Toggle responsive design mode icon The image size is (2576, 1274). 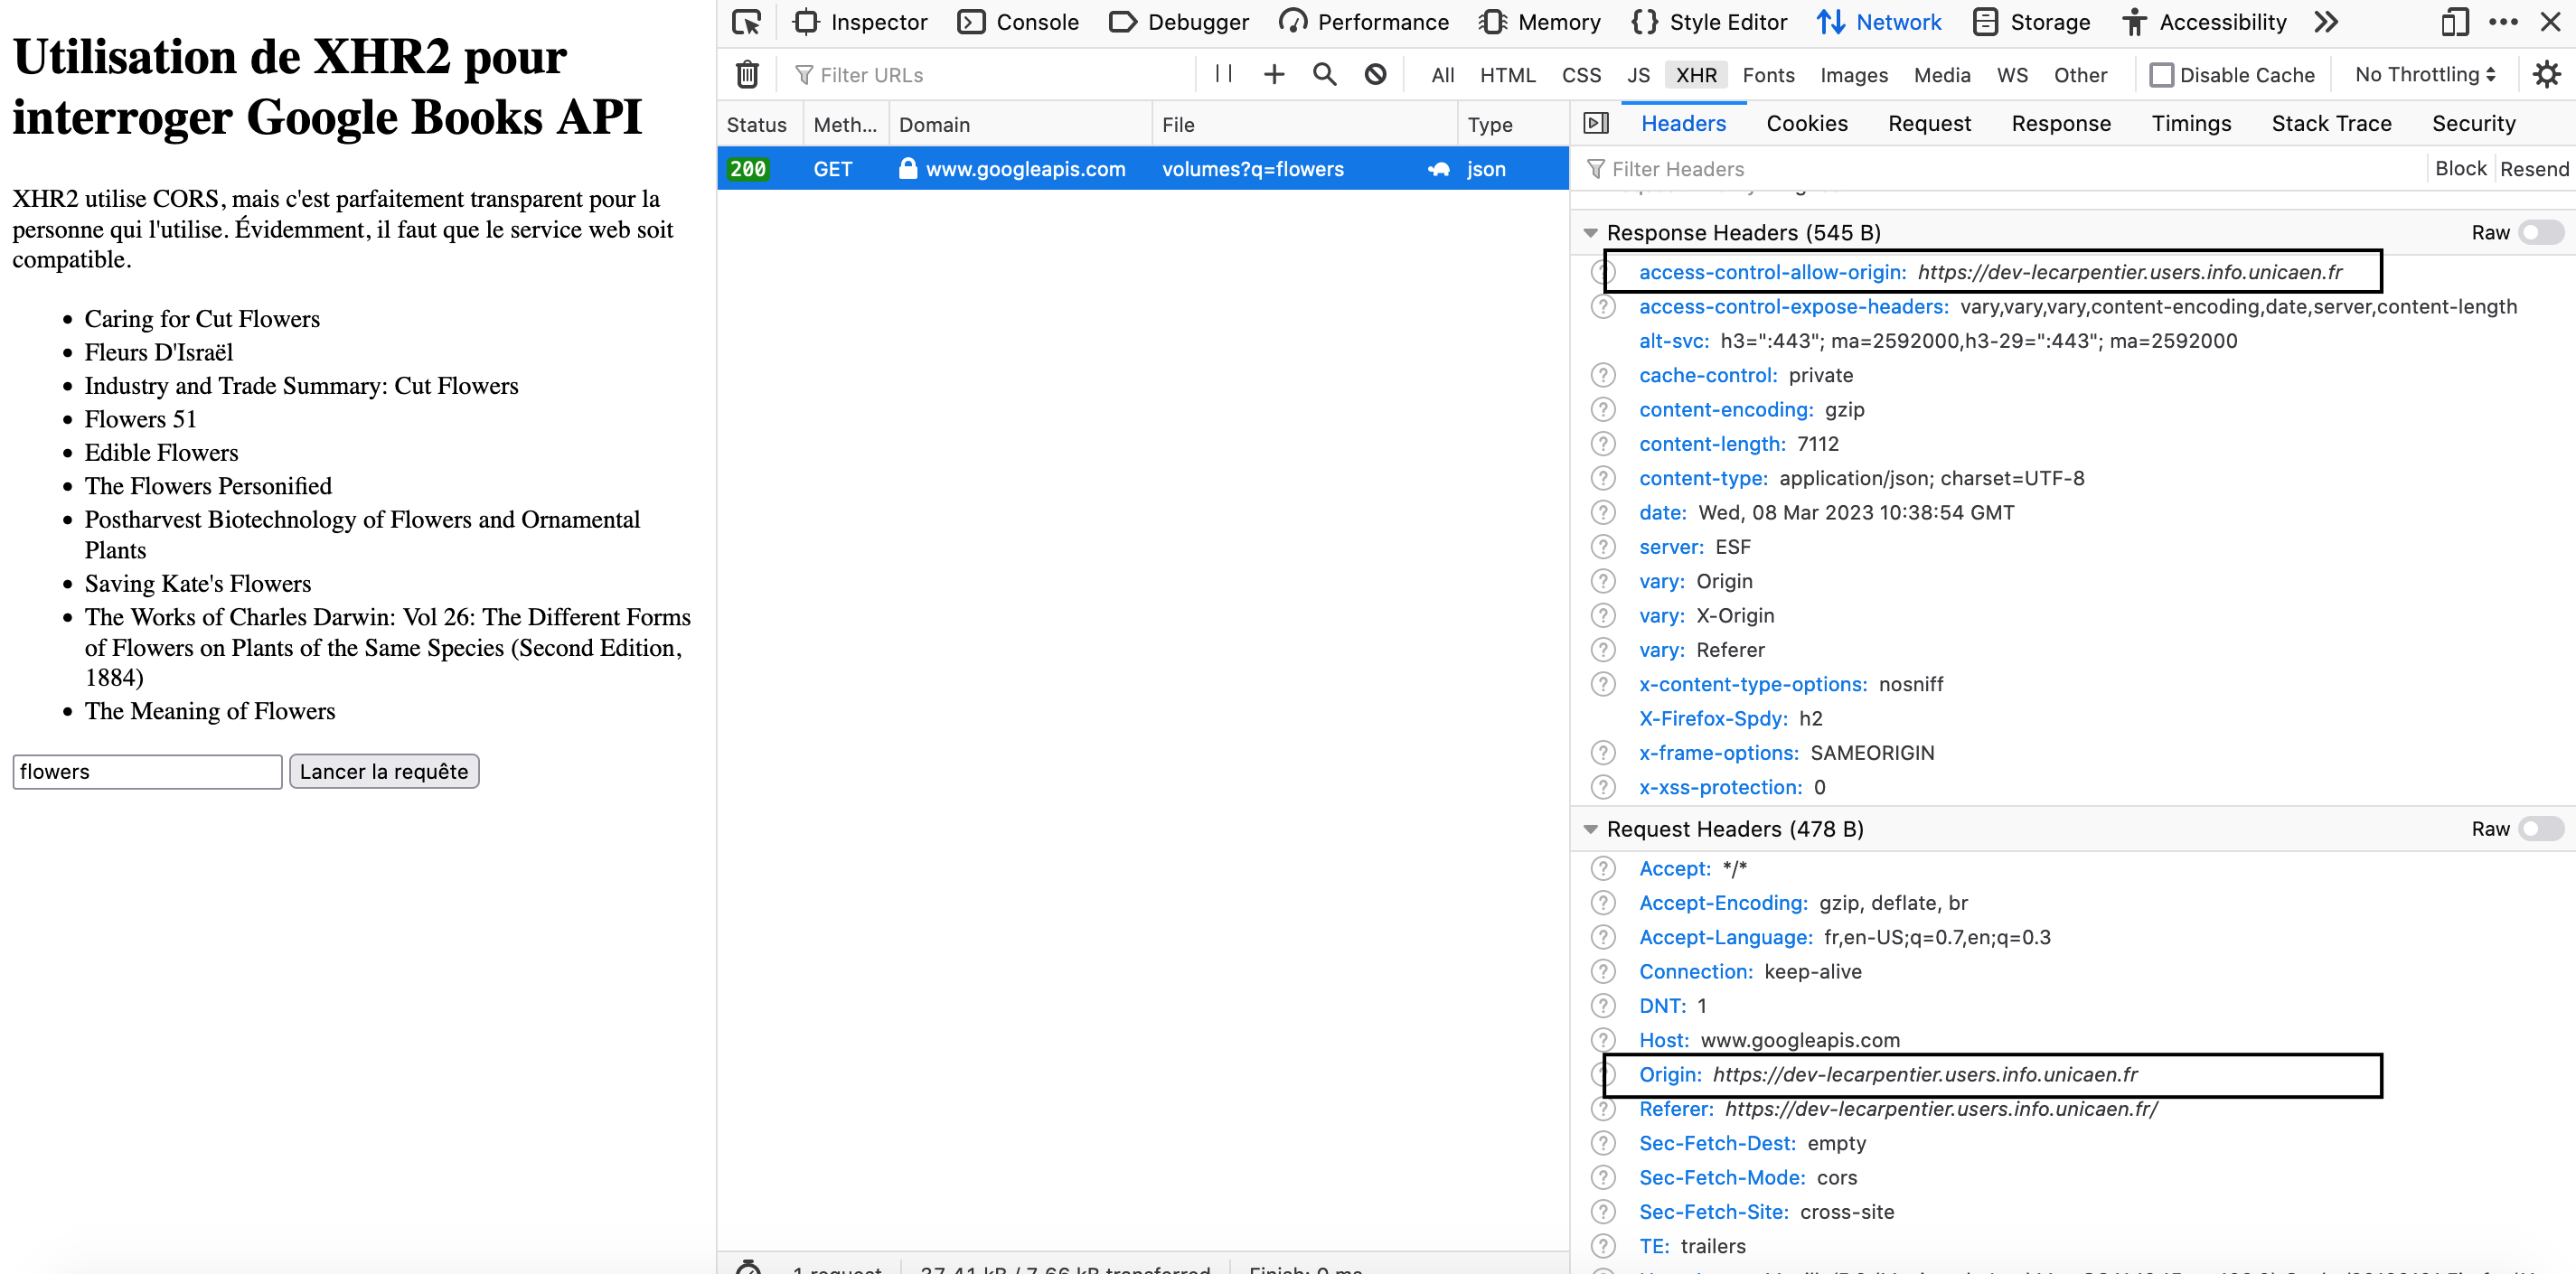click(x=2455, y=22)
